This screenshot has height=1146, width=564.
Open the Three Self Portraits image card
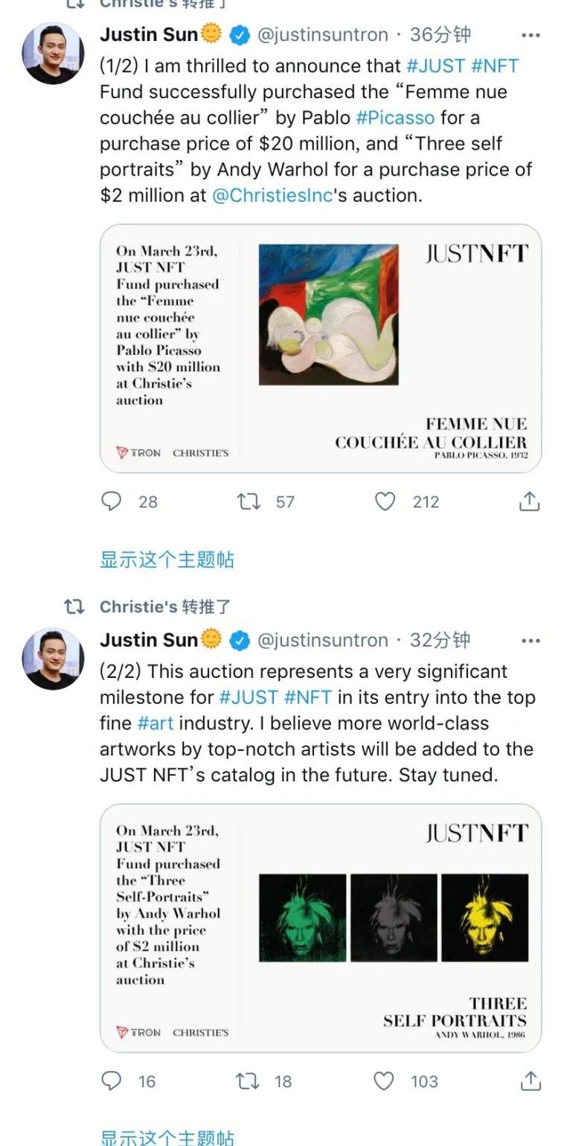tap(321, 928)
